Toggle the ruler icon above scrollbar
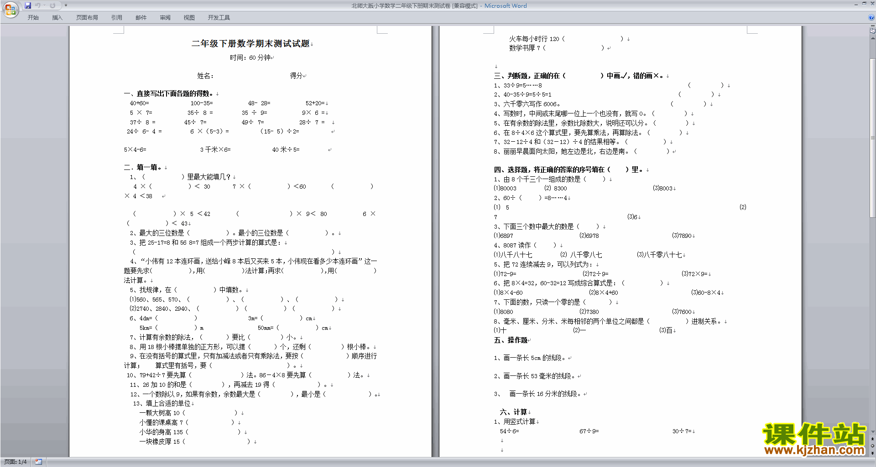This screenshot has width=876, height=467. point(873,31)
